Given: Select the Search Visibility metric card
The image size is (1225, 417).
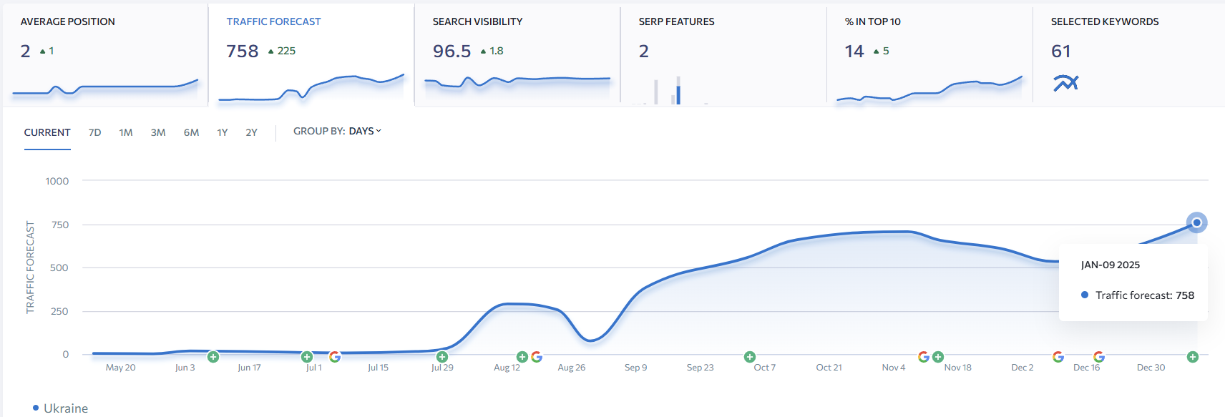Looking at the screenshot, I should [x=517, y=54].
